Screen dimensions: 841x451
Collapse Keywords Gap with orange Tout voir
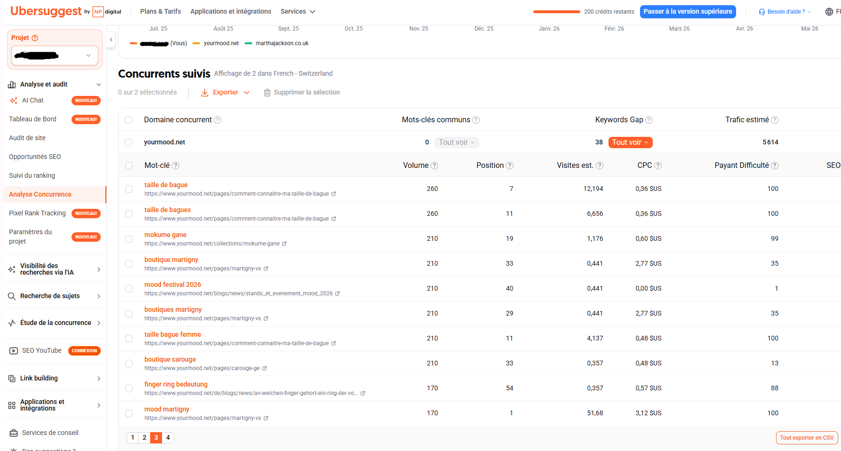630,142
